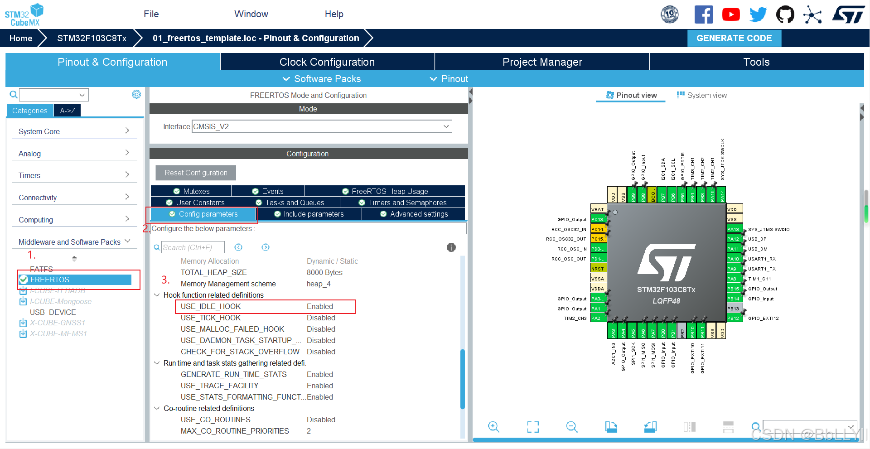Show the parameter info icon
The height and width of the screenshot is (449, 870).
(451, 247)
